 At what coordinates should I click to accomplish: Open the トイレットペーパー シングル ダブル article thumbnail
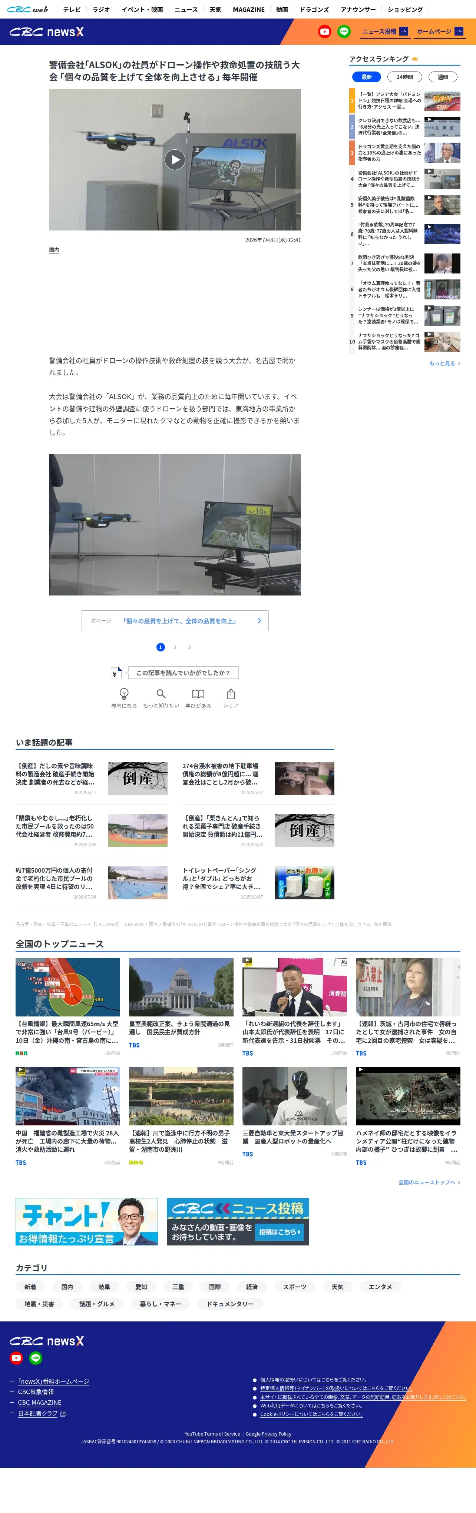304,883
